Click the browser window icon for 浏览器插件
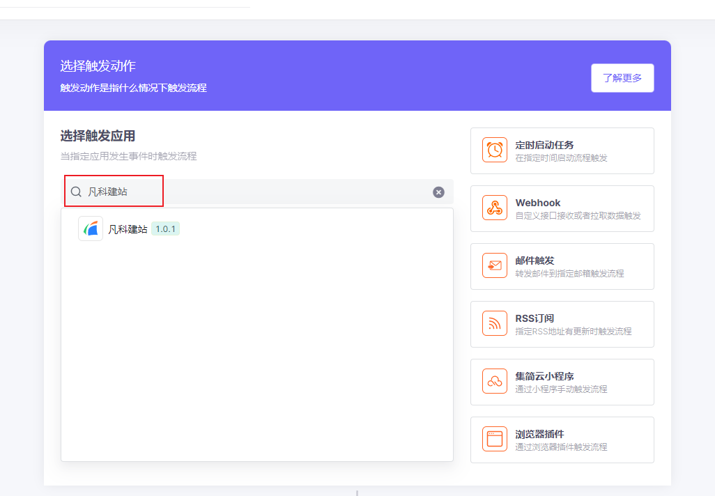715x496 pixels. coord(495,439)
